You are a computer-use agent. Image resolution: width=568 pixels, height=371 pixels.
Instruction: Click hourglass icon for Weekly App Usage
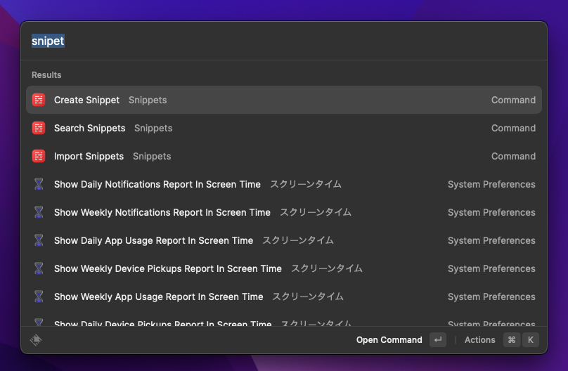click(39, 297)
